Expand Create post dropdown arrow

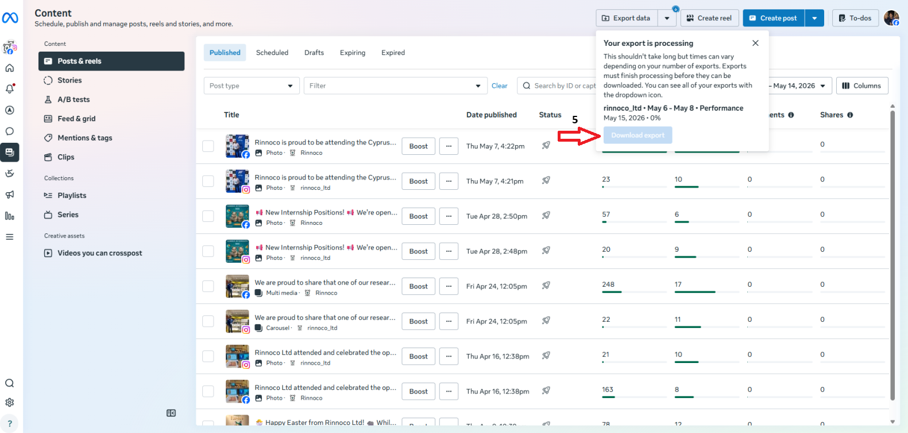pos(814,18)
